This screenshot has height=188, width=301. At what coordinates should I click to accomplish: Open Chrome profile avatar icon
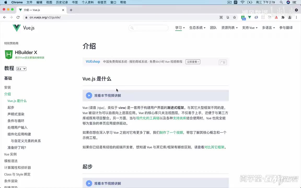[x=290, y=17]
